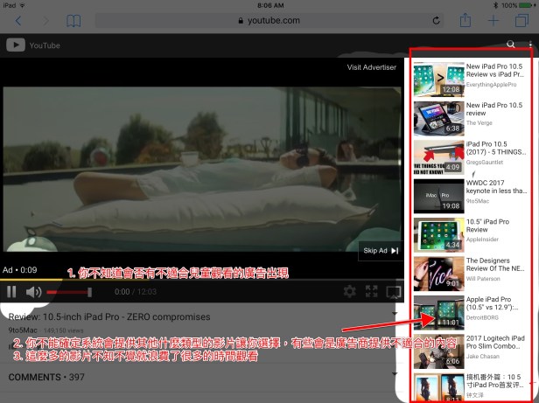
Task: Open the WWDC 2017 keynote video thumbnail
Action: [437, 194]
